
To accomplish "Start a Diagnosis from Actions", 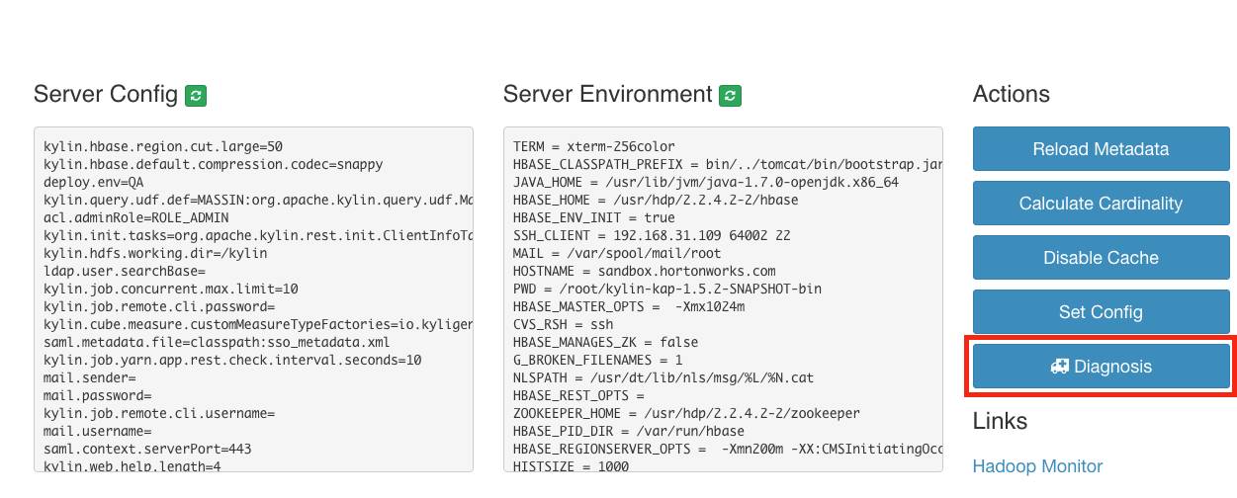I will tap(1101, 367).
